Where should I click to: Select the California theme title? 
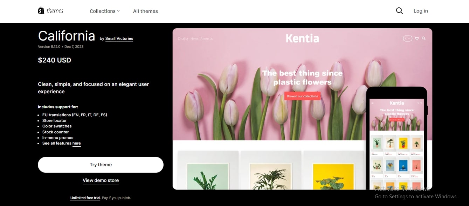67,36
